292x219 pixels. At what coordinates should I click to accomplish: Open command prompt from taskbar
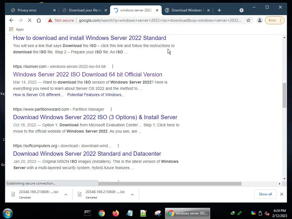88,213
